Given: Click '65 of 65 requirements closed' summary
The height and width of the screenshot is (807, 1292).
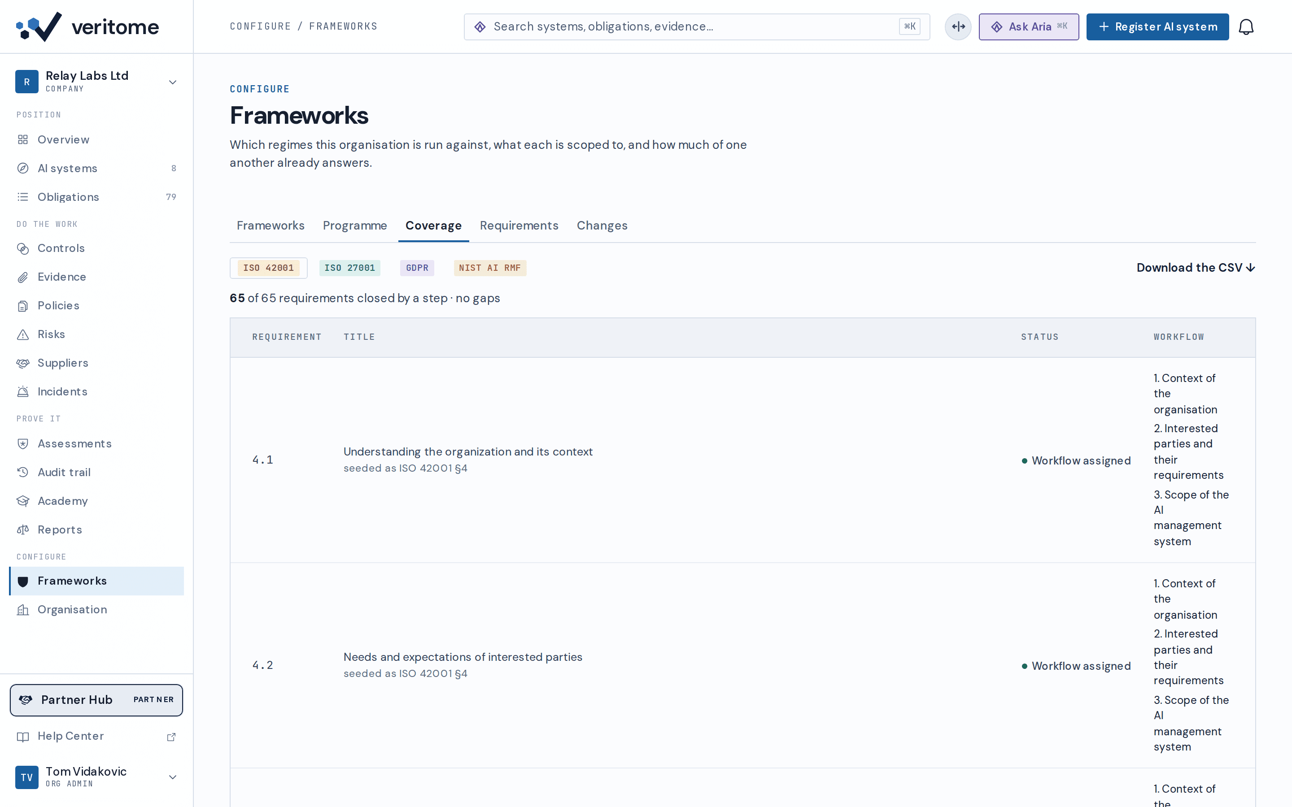Looking at the screenshot, I should [365, 298].
